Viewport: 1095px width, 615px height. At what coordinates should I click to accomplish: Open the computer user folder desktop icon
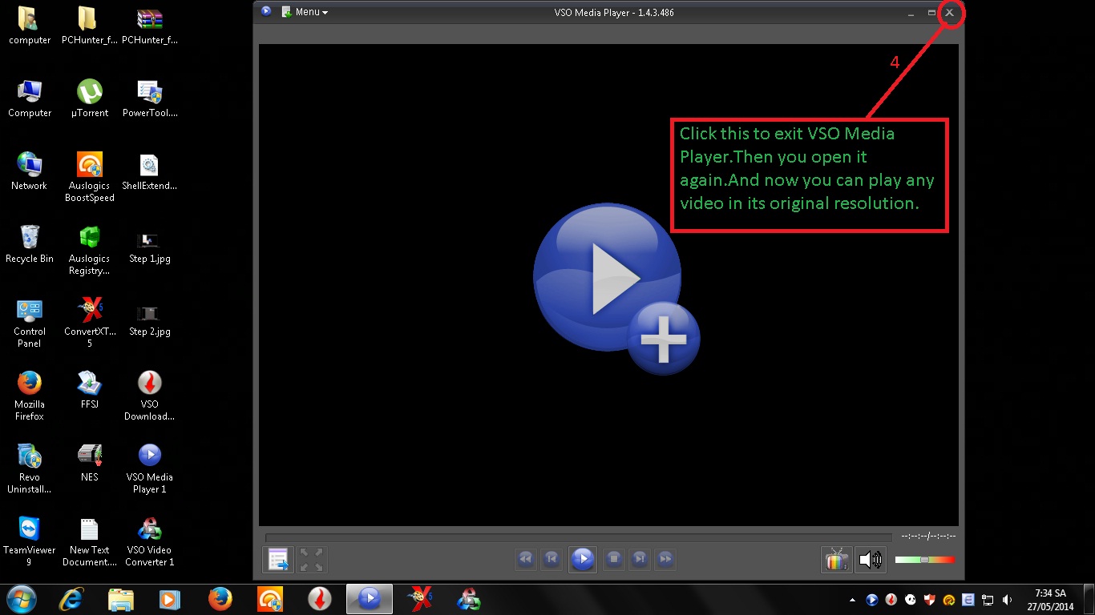(30, 25)
